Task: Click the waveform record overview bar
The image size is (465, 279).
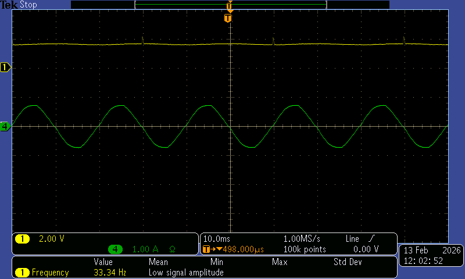Action: pyautogui.click(x=230, y=5)
